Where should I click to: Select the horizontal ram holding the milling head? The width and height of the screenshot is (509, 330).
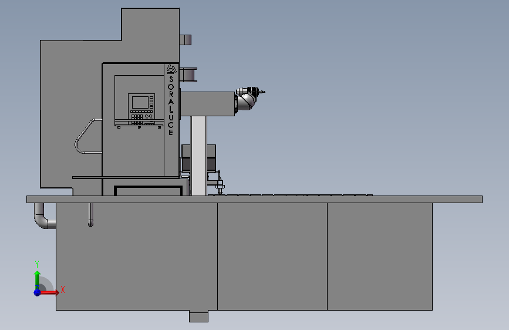(208, 103)
